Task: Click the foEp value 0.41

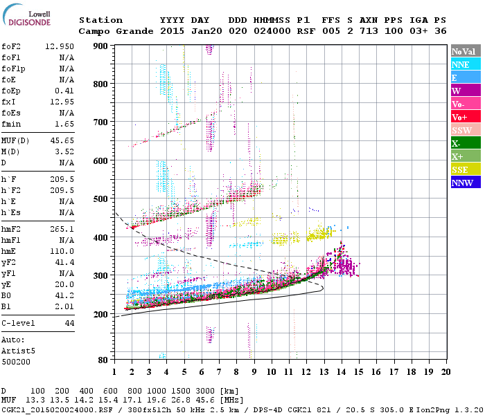Action: 64,91
